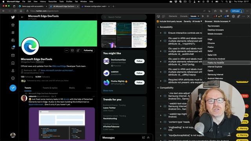Viewport: 251px width, 141px height.
Task: Toggle the device emulation icon in DevTools
Action: [x=164, y=16]
